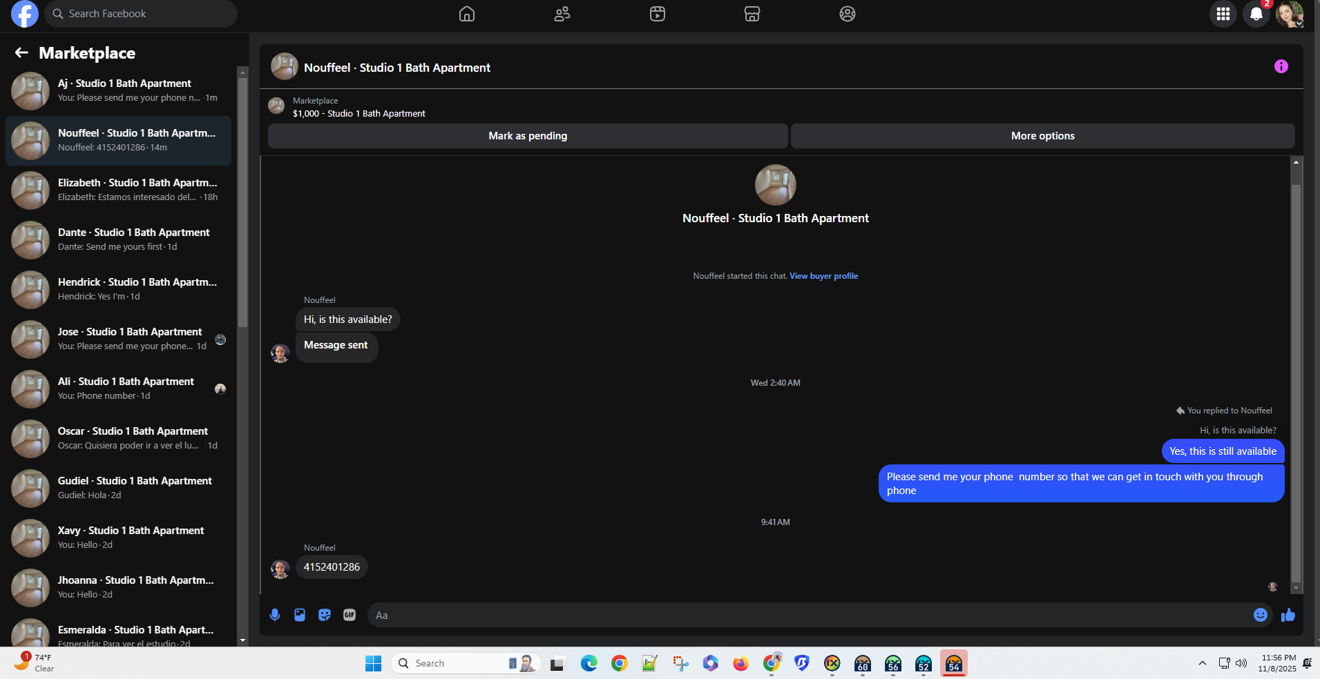Open the Home feed icon
This screenshot has height=679, width=1320.
pyautogui.click(x=467, y=14)
